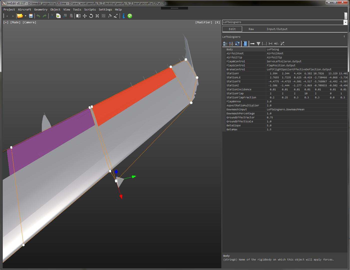Sort properties alphabetically in panel toolbar
350x270 pixels.
tap(231, 44)
